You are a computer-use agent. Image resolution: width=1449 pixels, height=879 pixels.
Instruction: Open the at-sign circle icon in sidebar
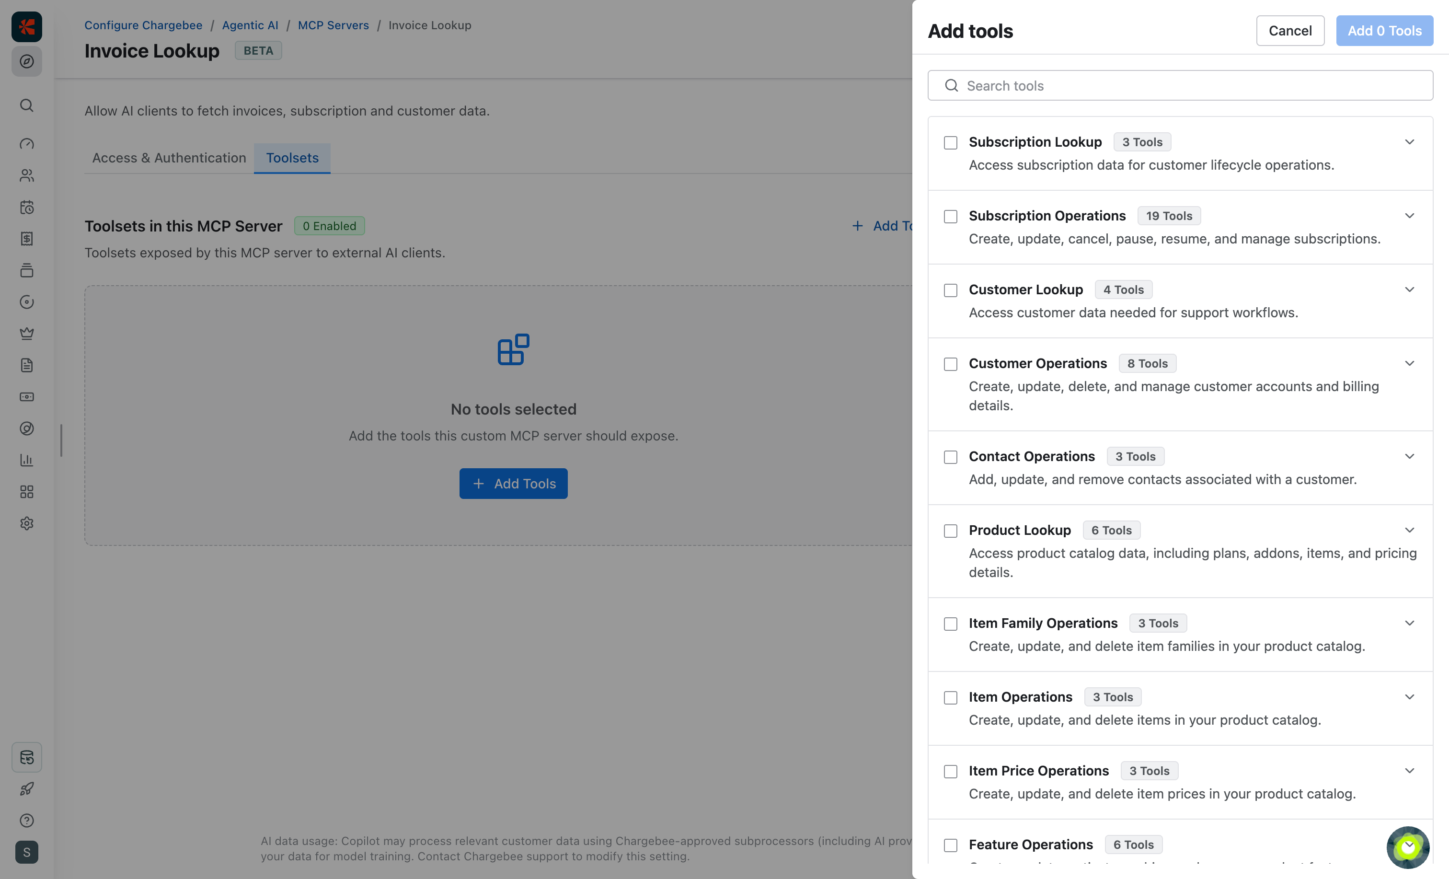26,428
